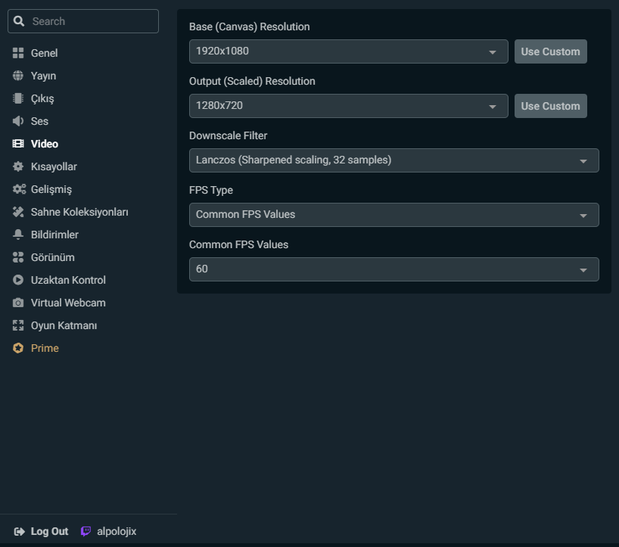Select the Gelişmiş advanced gears icon
619x547 pixels.
[17, 189]
